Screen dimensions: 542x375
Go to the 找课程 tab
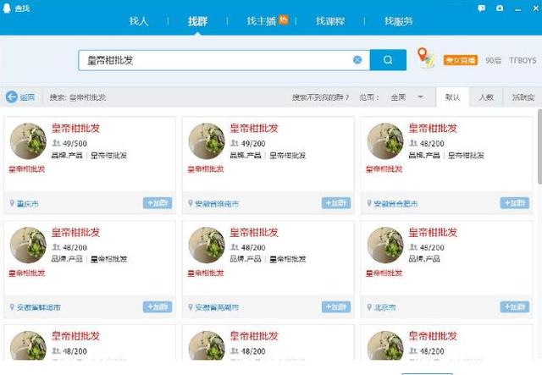coord(329,21)
